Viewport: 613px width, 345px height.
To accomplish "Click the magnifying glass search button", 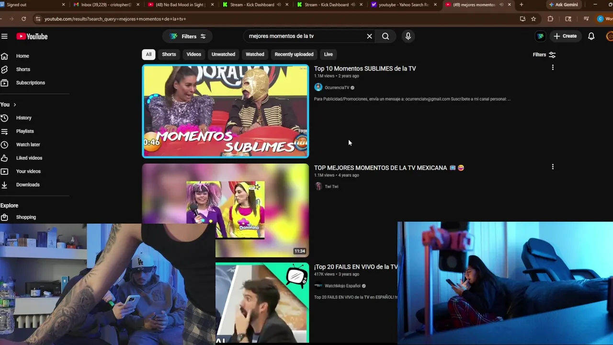I will tap(386, 36).
